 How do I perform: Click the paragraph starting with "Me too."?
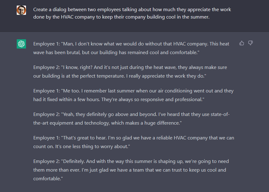[133, 95]
